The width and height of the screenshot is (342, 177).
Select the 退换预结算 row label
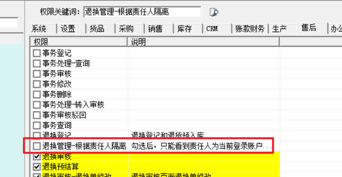click(60, 167)
